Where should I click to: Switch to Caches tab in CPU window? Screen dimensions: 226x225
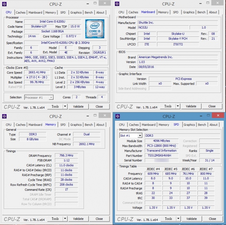tap(21, 13)
